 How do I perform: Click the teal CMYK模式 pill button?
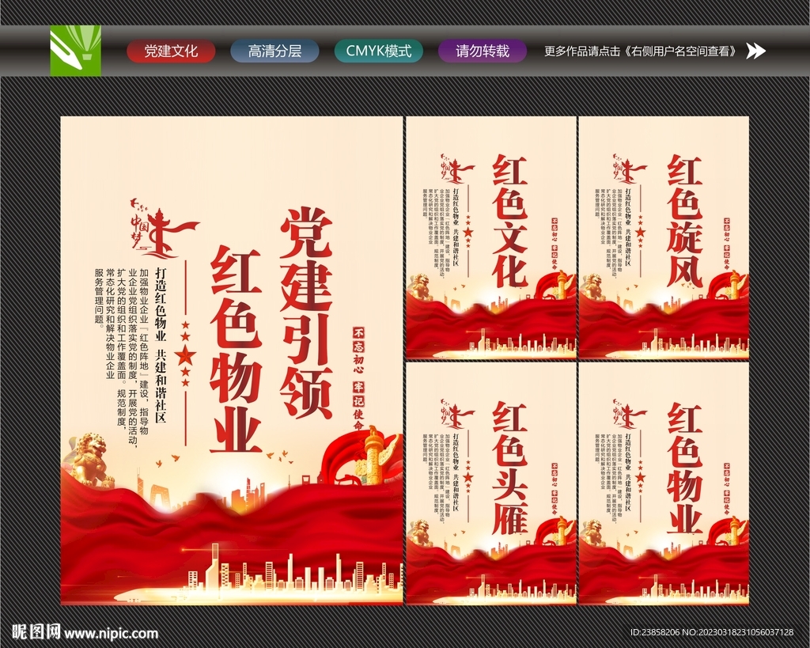click(379, 51)
